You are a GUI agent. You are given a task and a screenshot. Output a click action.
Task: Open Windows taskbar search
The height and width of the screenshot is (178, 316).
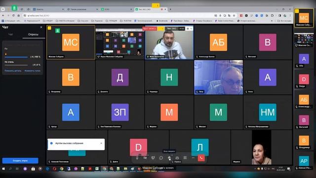click(10, 169)
